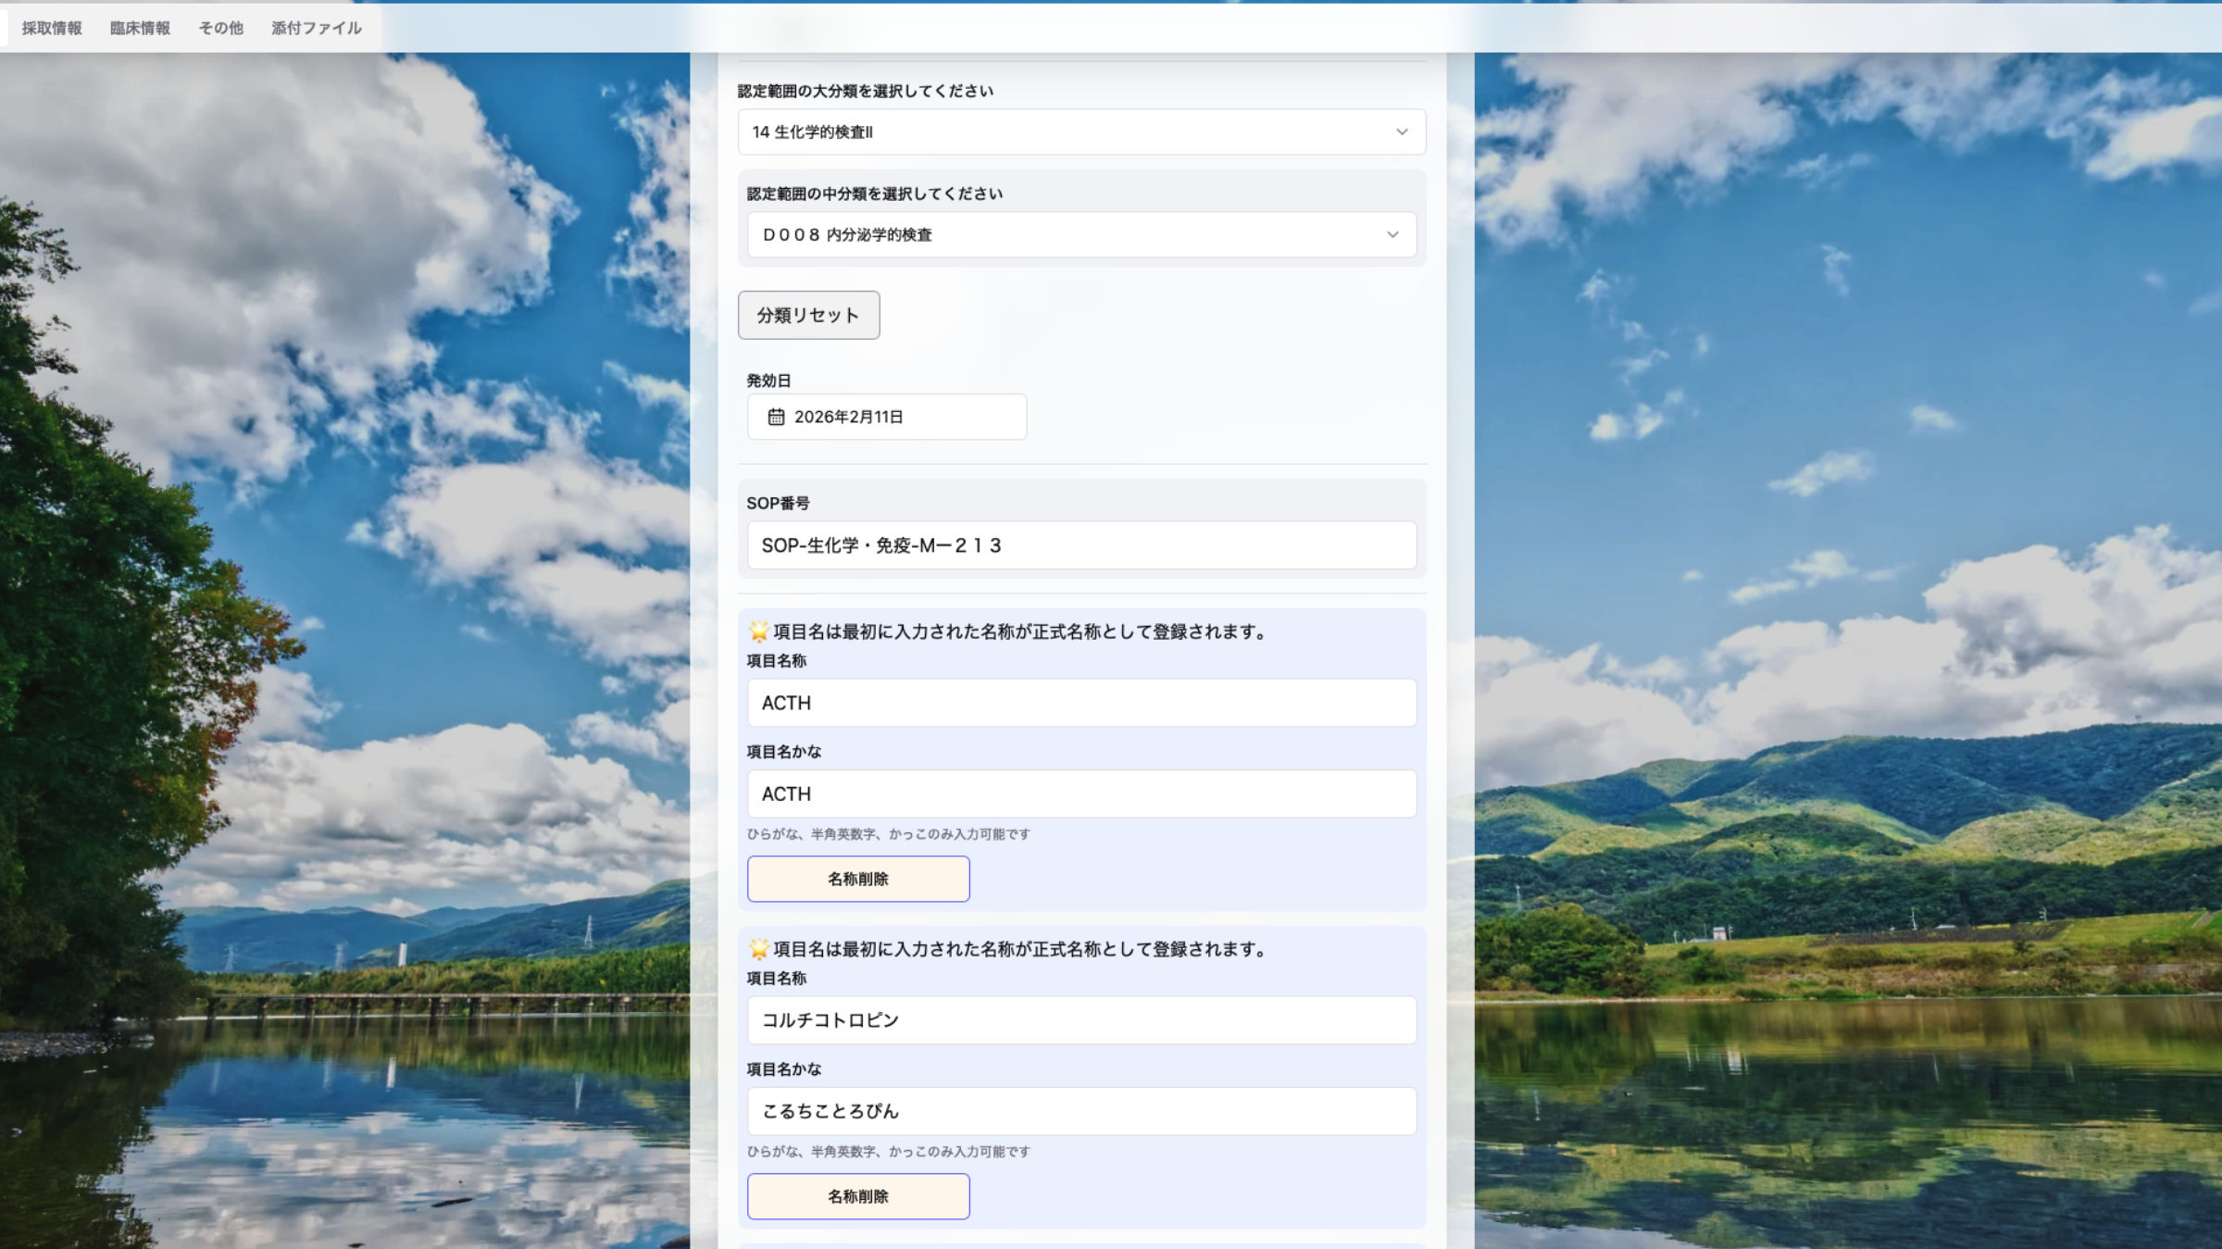
Task: Open the 添付ファイル tab
Action: (316, 28)
